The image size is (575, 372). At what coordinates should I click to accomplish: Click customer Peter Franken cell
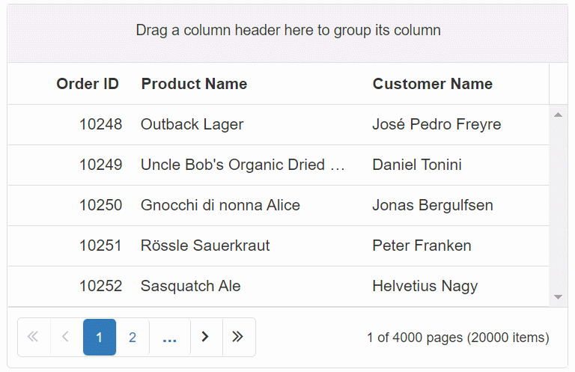click(422, 246)
